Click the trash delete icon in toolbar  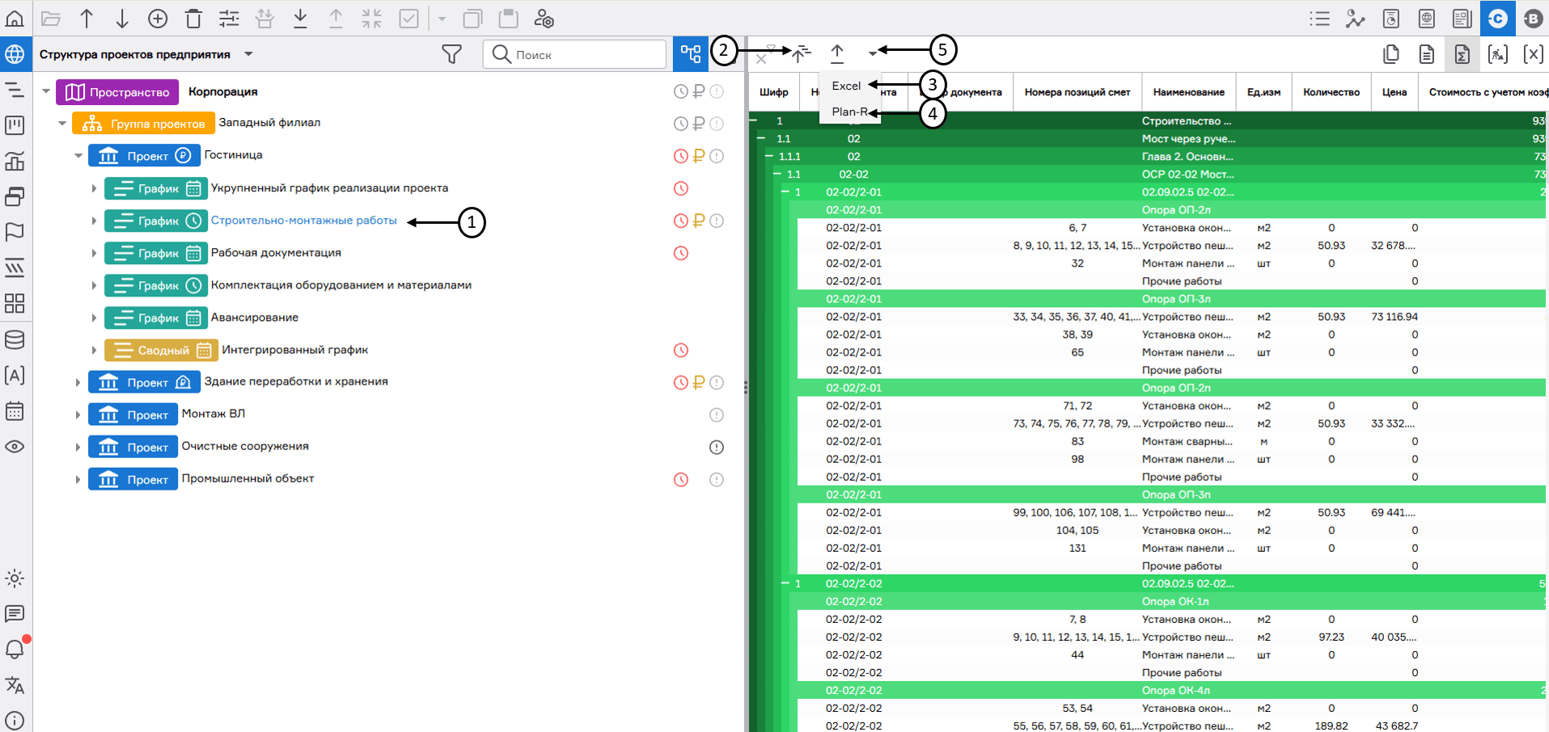(193, 19)
